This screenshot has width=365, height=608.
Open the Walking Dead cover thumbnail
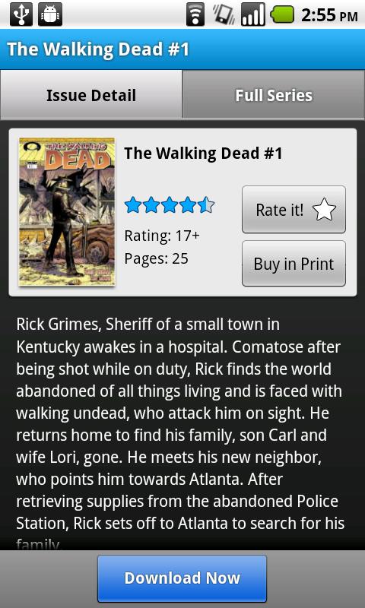[67, 212]
